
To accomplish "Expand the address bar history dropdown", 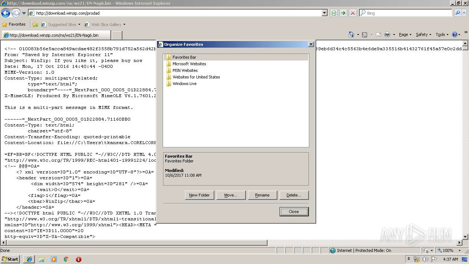I will 324,13.
